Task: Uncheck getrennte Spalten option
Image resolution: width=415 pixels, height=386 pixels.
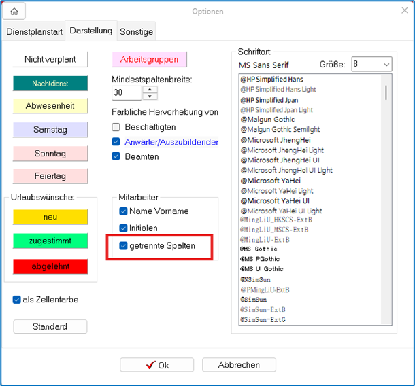Action: (x=123, y=245)
